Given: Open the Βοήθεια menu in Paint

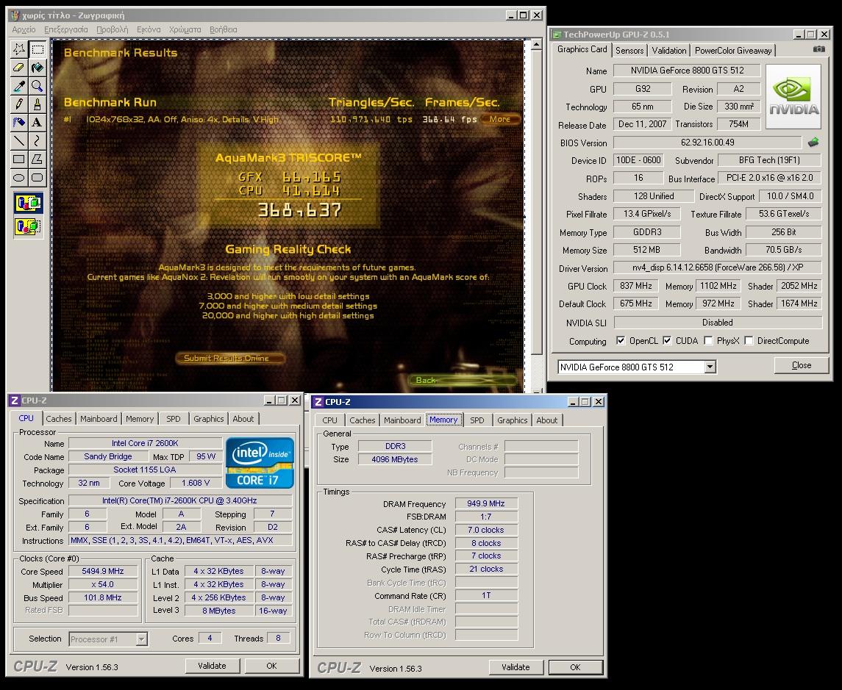Looking at the screenshot, I should pyautogui.click(x=224, y=29).
